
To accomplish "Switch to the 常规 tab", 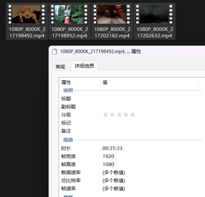I will [60, 67].
